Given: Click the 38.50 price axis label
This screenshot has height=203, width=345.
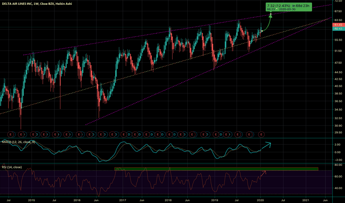Looking at the screenshot, I should 338,93.
